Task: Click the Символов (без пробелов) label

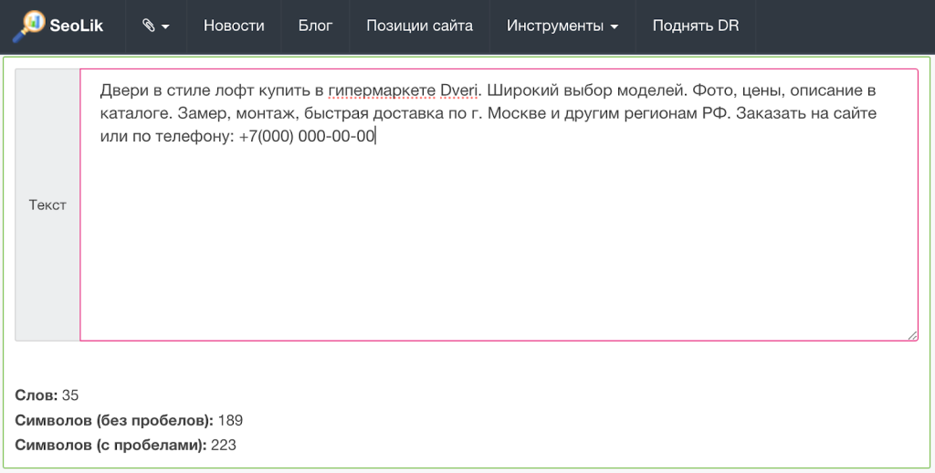Action: point(114,421)
